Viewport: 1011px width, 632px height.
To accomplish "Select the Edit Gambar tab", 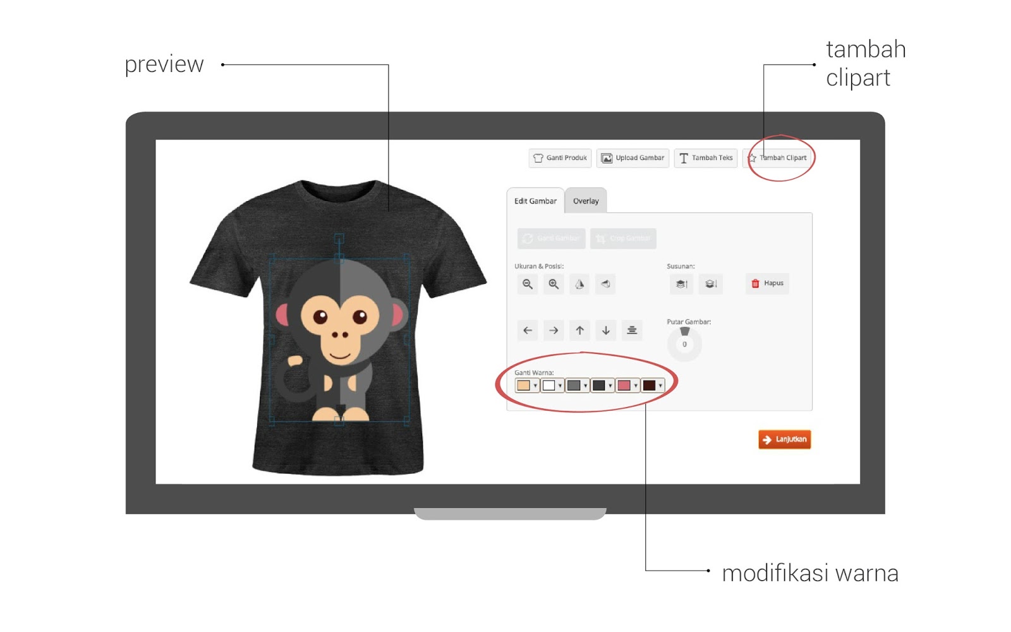I will tap(535, 201).
